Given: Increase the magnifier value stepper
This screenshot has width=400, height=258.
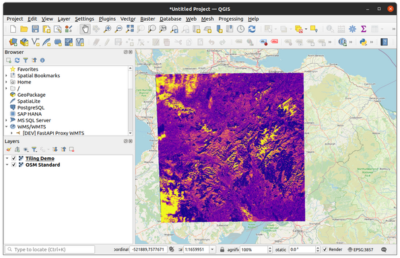Looking at the screenshot, I should [x=270, y=248].
